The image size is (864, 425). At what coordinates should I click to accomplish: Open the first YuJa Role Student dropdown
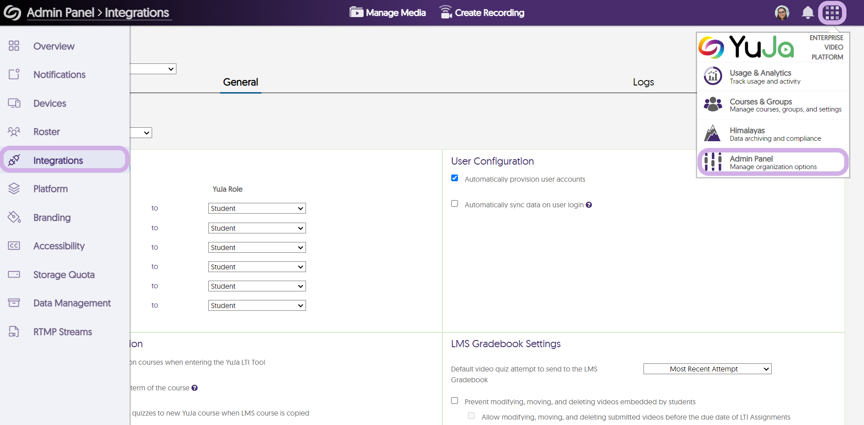tap(257, 208)
